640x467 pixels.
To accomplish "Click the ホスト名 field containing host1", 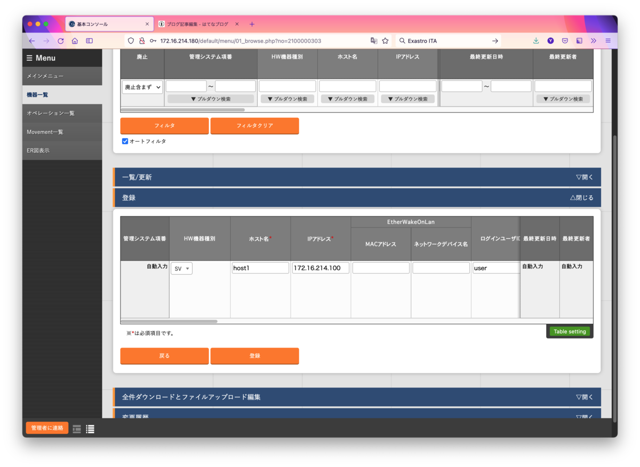I will click(260, 268).
